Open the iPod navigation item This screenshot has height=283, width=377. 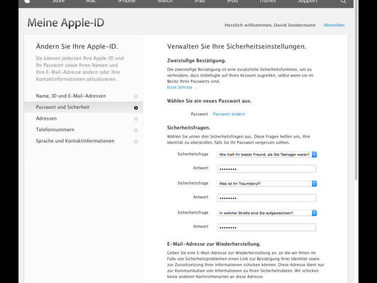tap(232, 1)
